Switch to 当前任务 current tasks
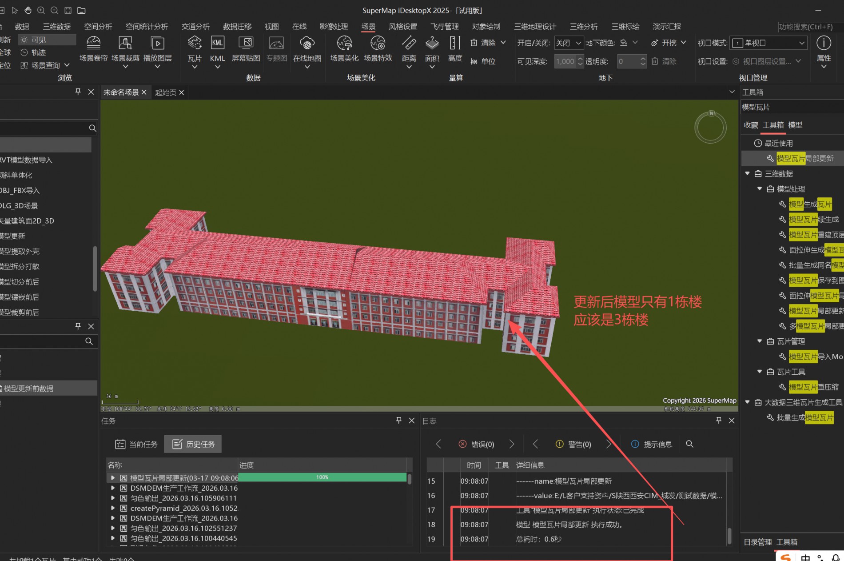844x561 pixels. (137, 444)
